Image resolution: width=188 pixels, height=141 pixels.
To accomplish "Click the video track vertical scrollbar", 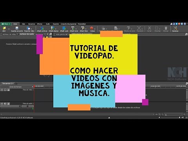I will click(187, 95).
